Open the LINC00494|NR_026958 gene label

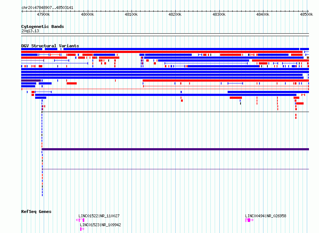(x=266, y=216)
